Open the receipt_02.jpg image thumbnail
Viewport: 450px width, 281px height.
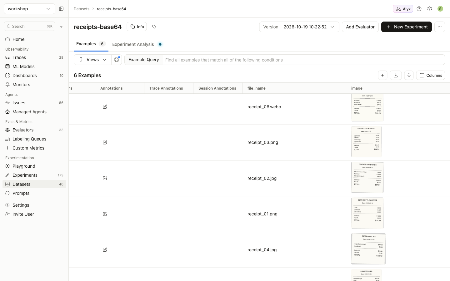coord(367,177)
